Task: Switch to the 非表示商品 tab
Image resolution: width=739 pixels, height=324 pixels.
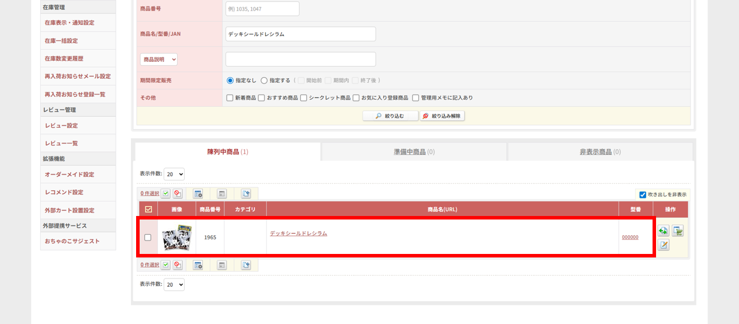Action: click(x=600, y=152)
